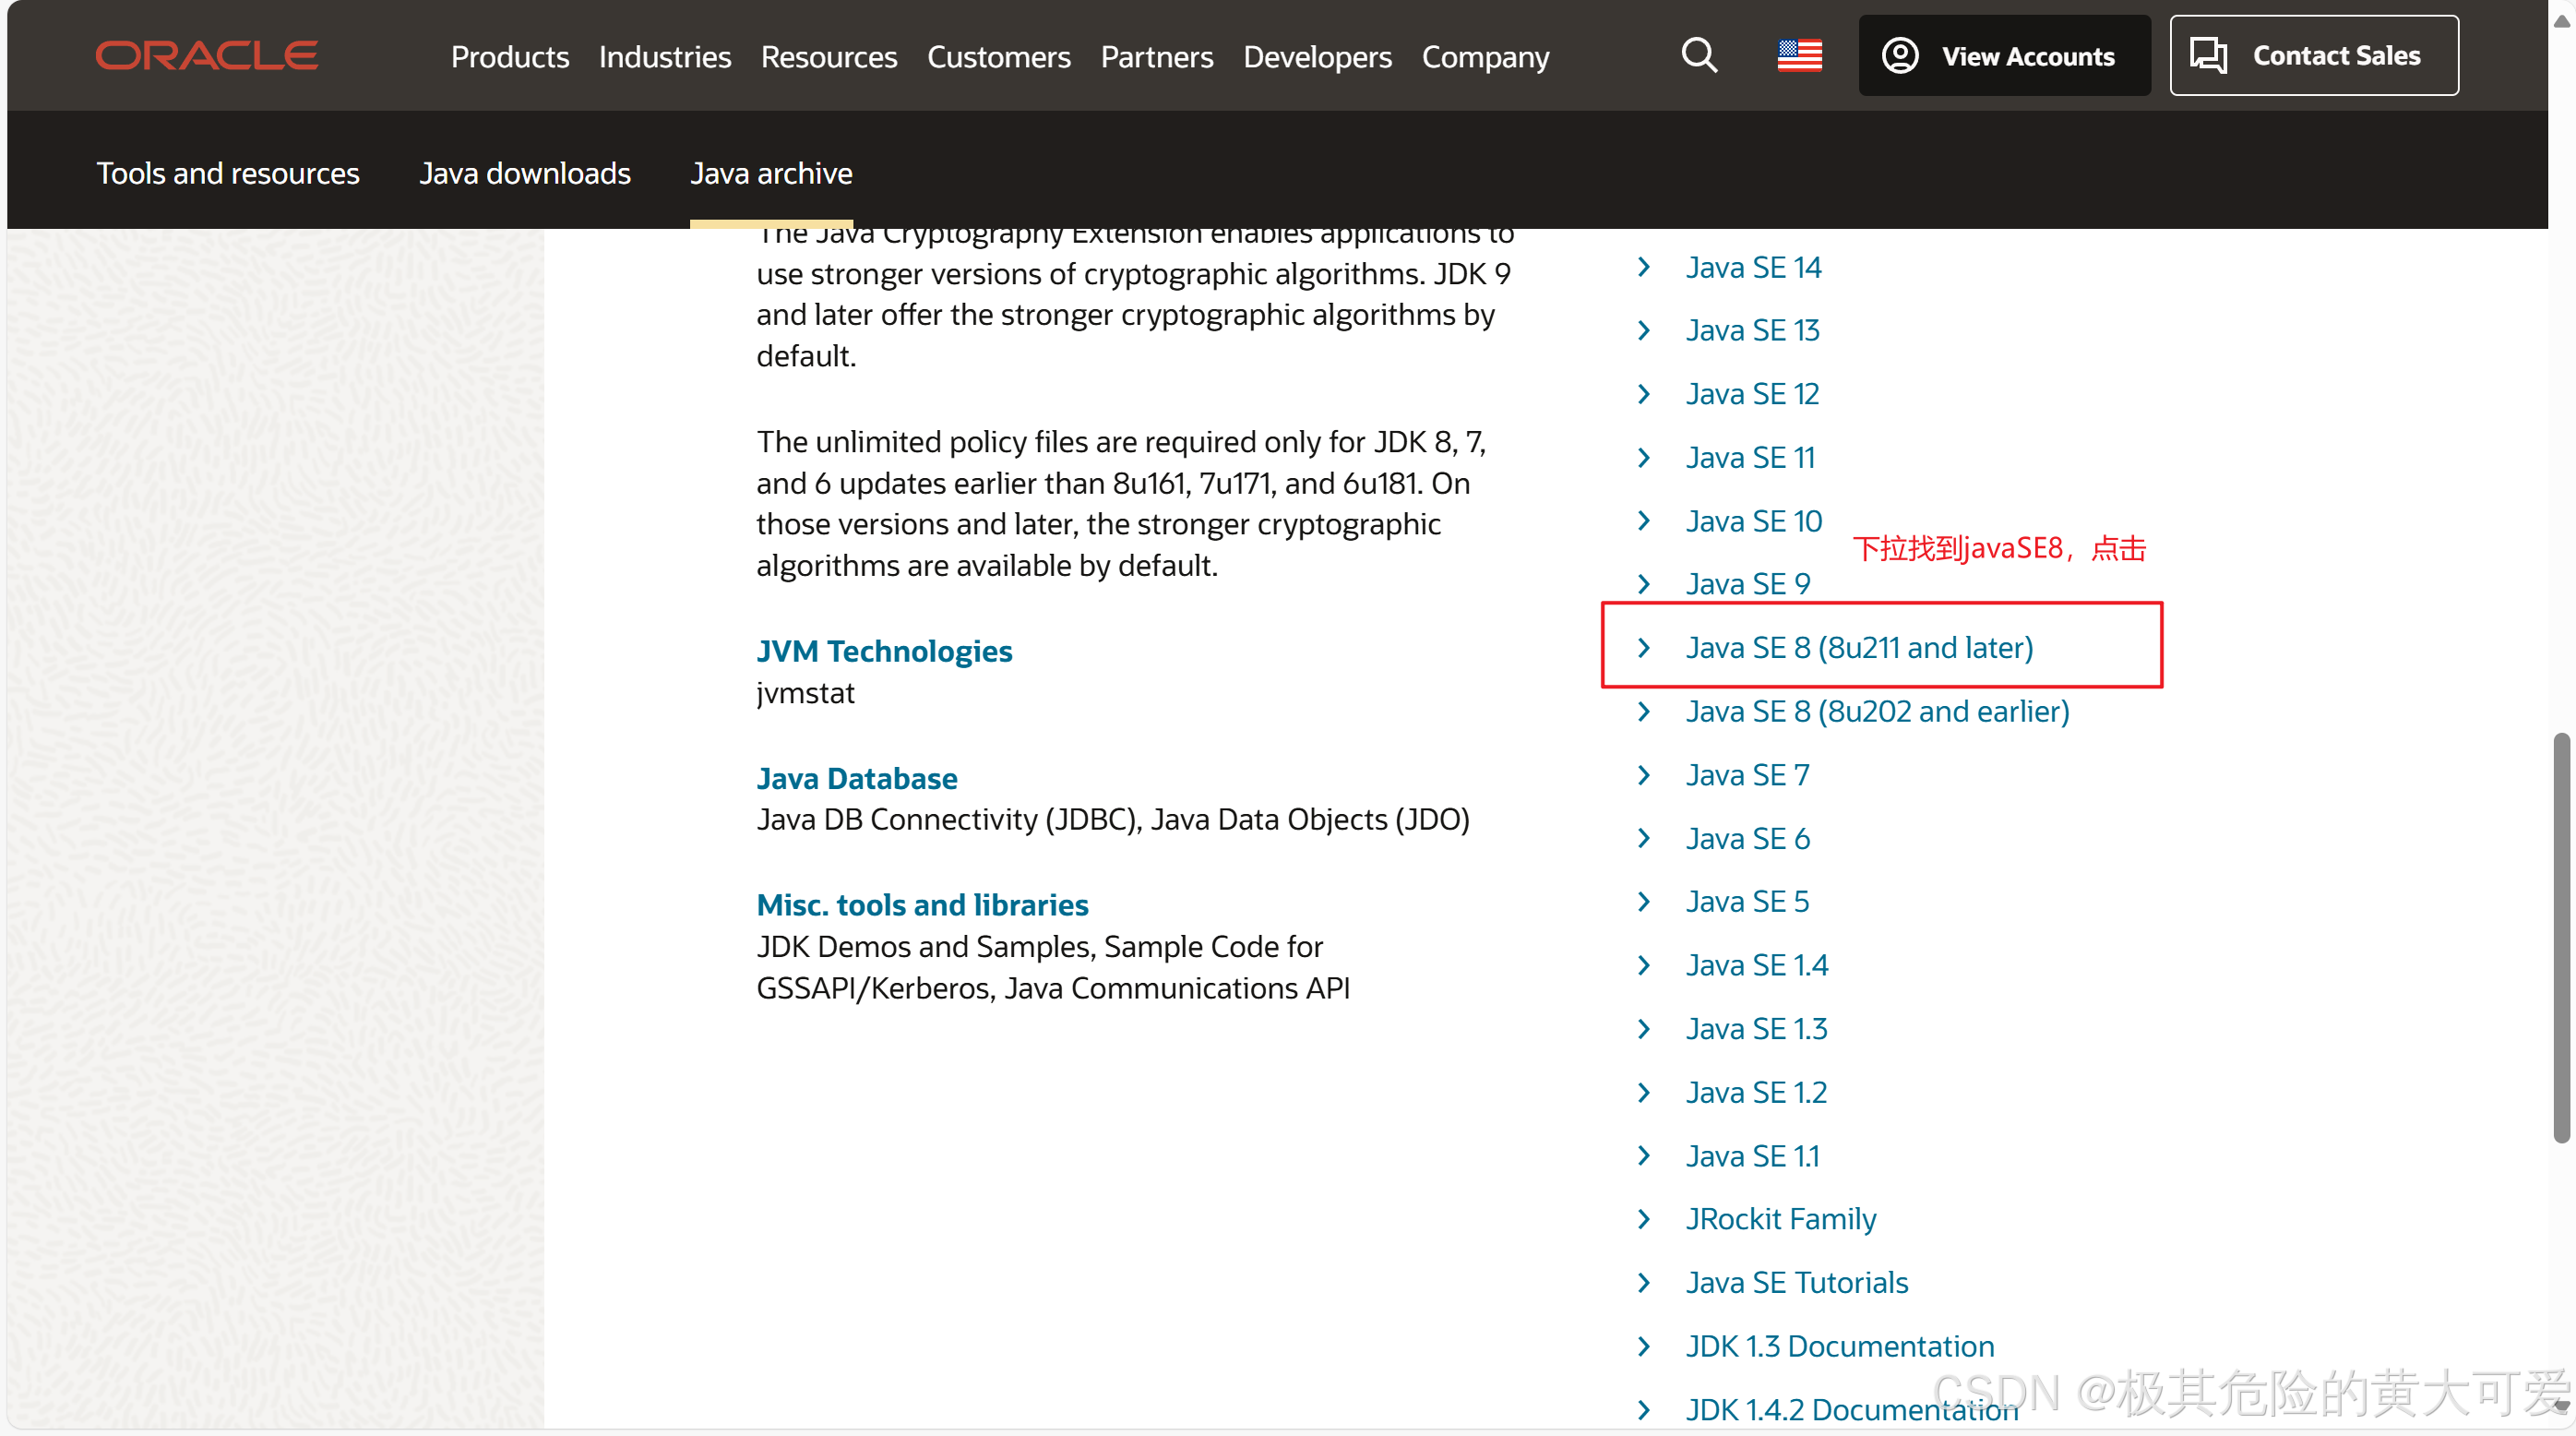
Task: Click the Misc. tools and libraries link
Action: point(922,904)
